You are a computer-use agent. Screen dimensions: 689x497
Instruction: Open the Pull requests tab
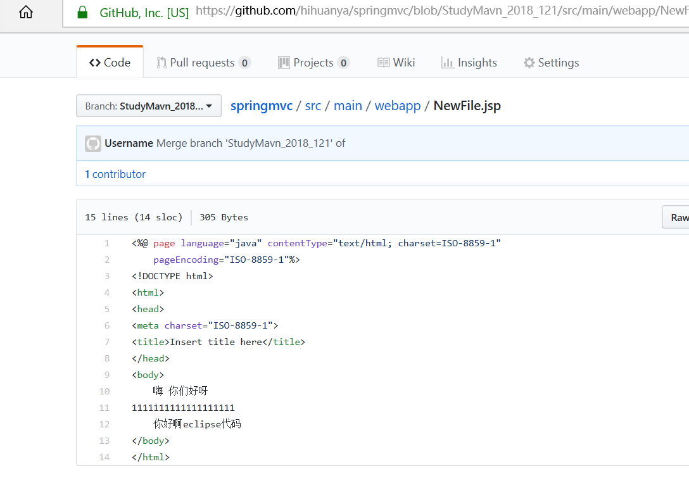[203, 63]
